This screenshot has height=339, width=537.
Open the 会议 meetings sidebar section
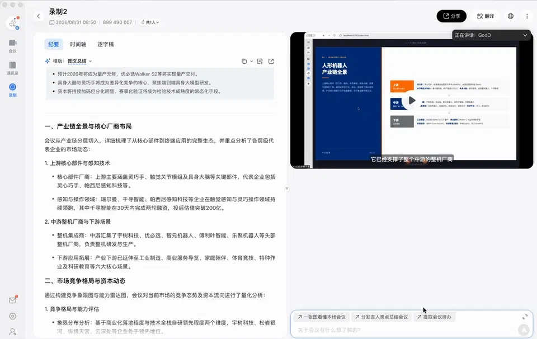click(x=13, y=46)
